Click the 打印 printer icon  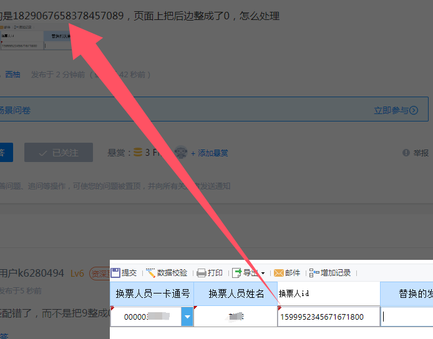pos(202,273)
